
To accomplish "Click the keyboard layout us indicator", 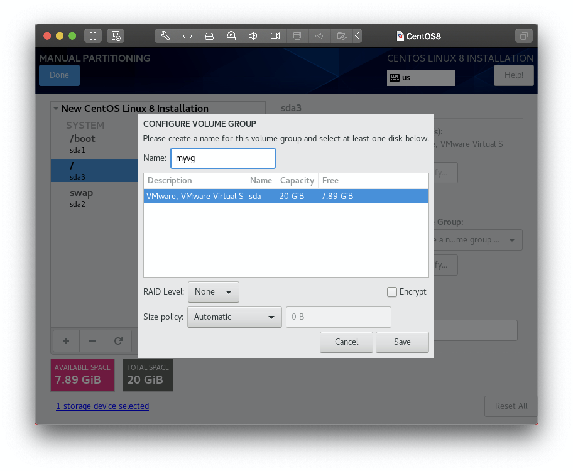I will pyautogui.click(x=421, y=78).
